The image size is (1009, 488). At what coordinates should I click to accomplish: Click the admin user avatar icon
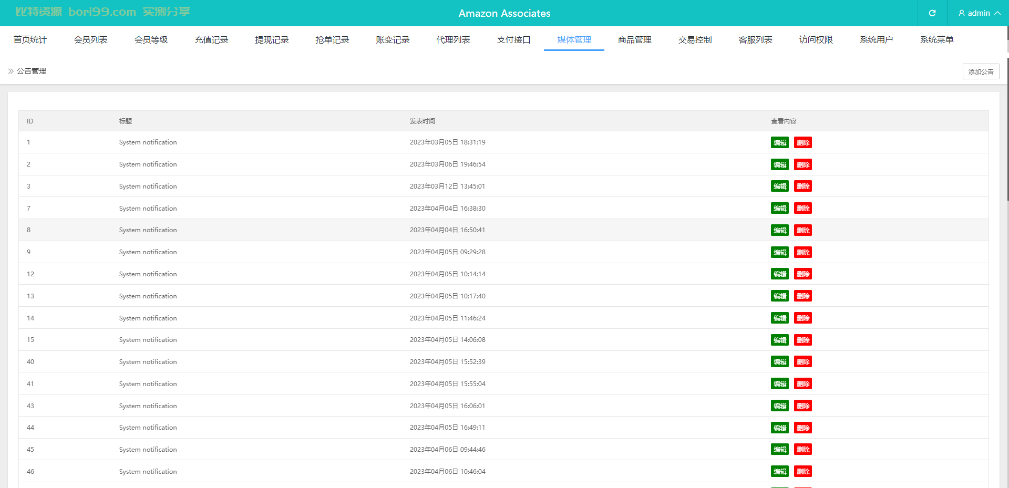[x=962, y=13]
